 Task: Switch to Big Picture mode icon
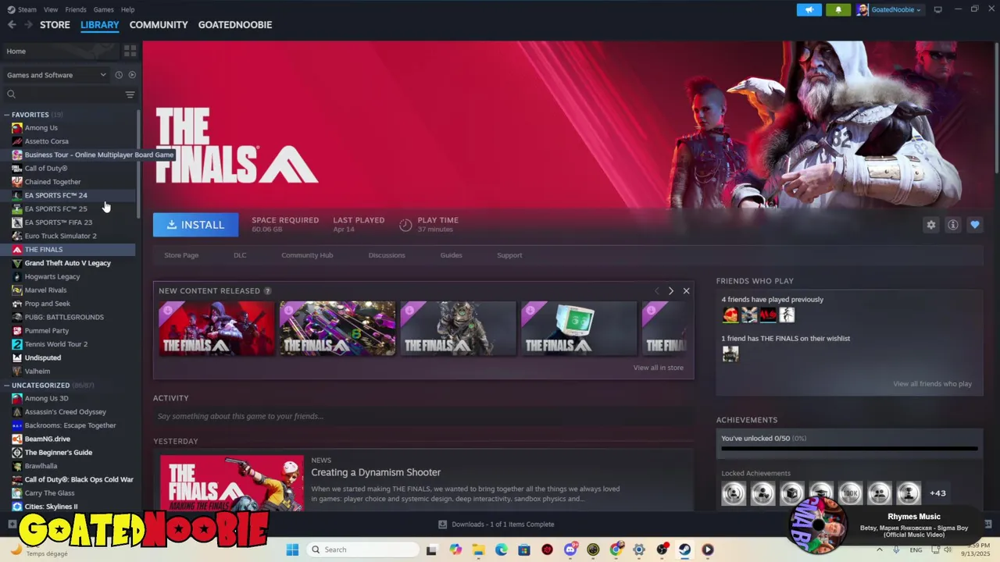[937, 9]
